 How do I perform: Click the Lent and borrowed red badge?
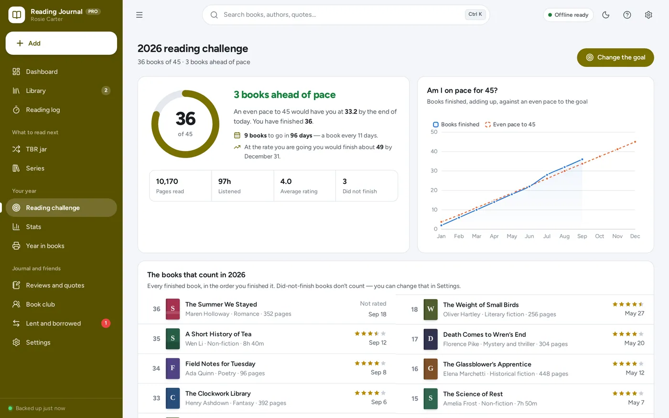coord(106,323)
